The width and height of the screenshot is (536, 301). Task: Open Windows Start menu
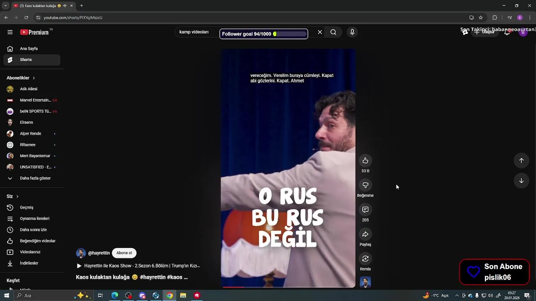pyautogui.click(x=6, y=296)
